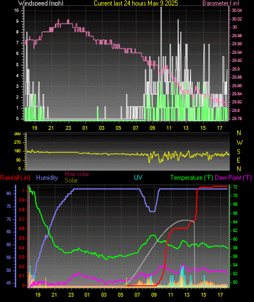The image size is (254, 302).
Task: Click the 30.04 barometer scale value
Action: click(x=237, y=10)
